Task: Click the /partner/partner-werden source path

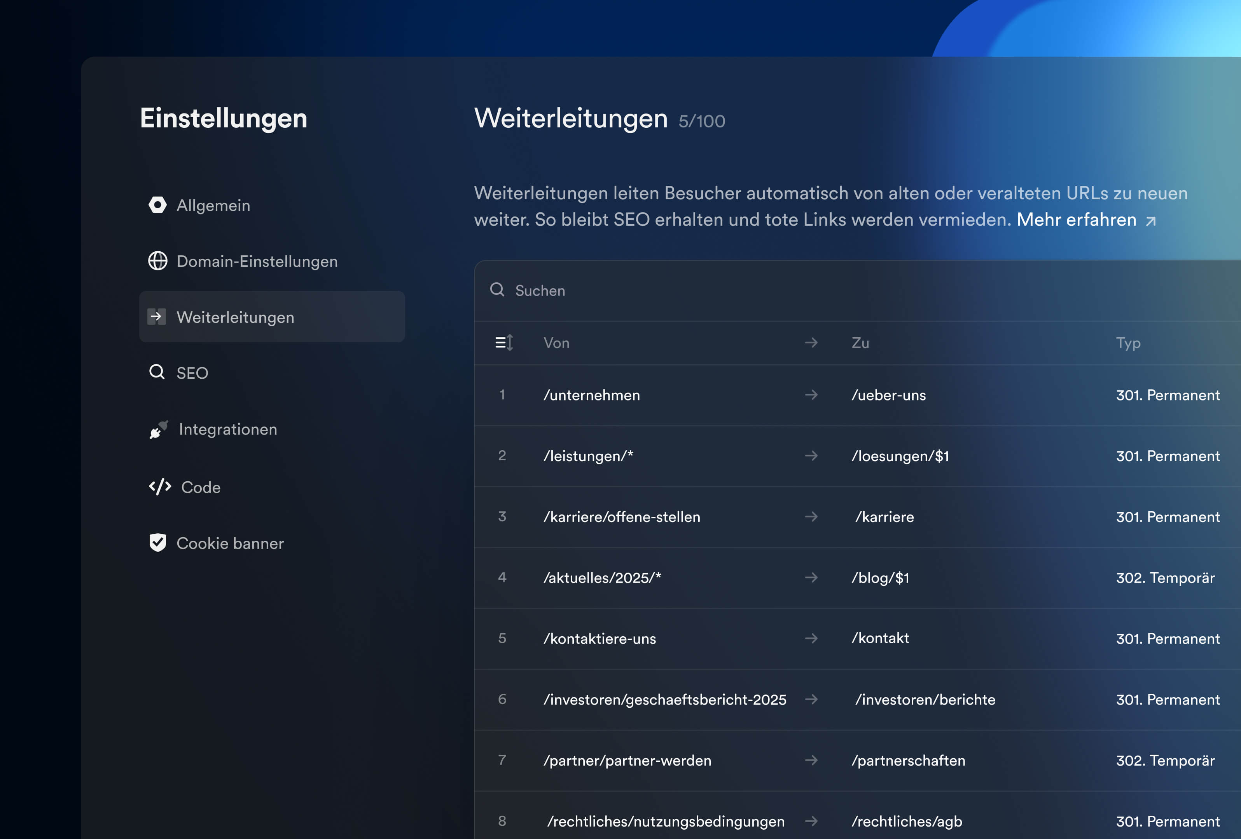Action: point(627,761)
